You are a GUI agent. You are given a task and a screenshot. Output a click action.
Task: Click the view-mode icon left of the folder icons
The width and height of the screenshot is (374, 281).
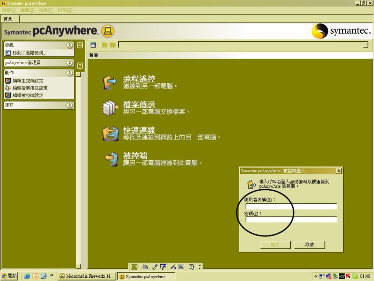(x=93, y=45)
